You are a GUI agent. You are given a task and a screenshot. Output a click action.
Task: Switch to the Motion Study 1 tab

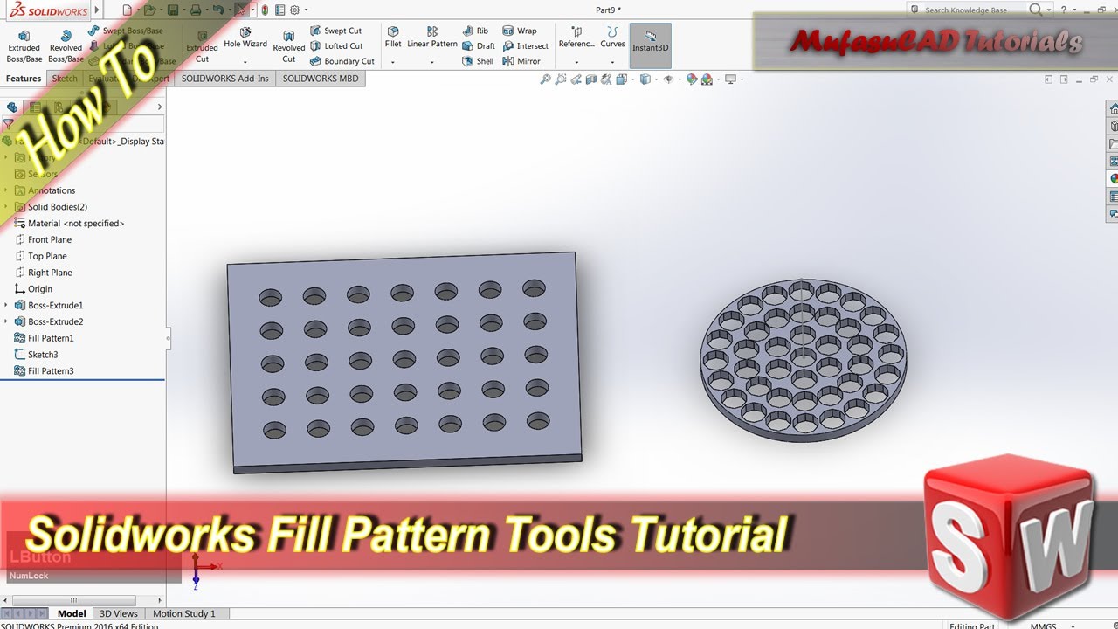183,613
